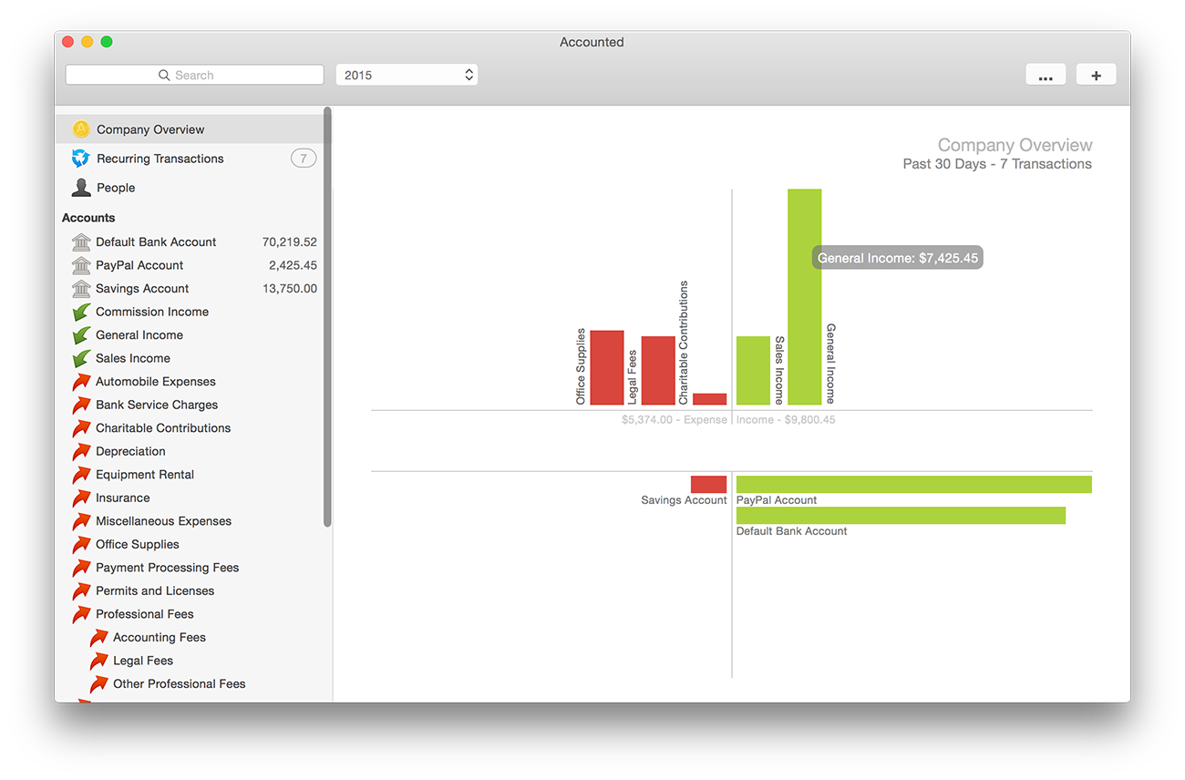Click the vertical Sales Income chart label
Screen dimensions: 1185x780
[779, 370]
